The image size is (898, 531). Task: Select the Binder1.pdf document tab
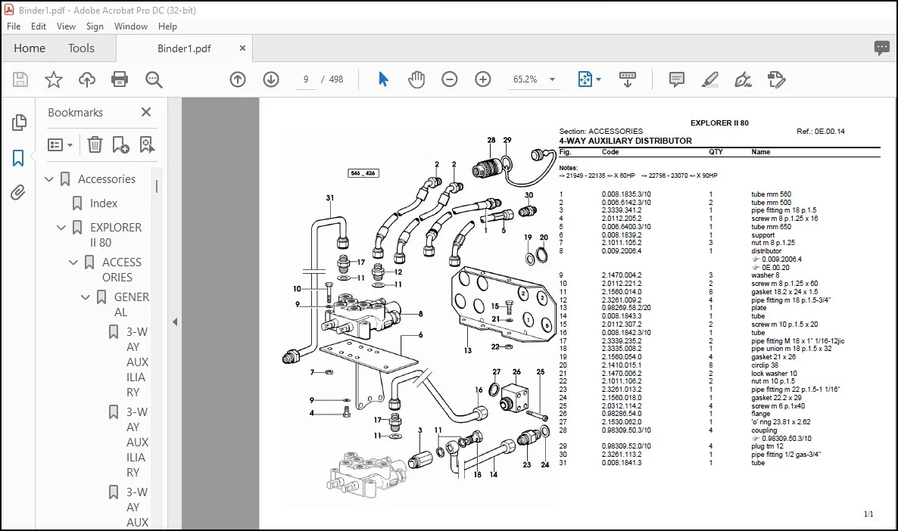[184, 48]
